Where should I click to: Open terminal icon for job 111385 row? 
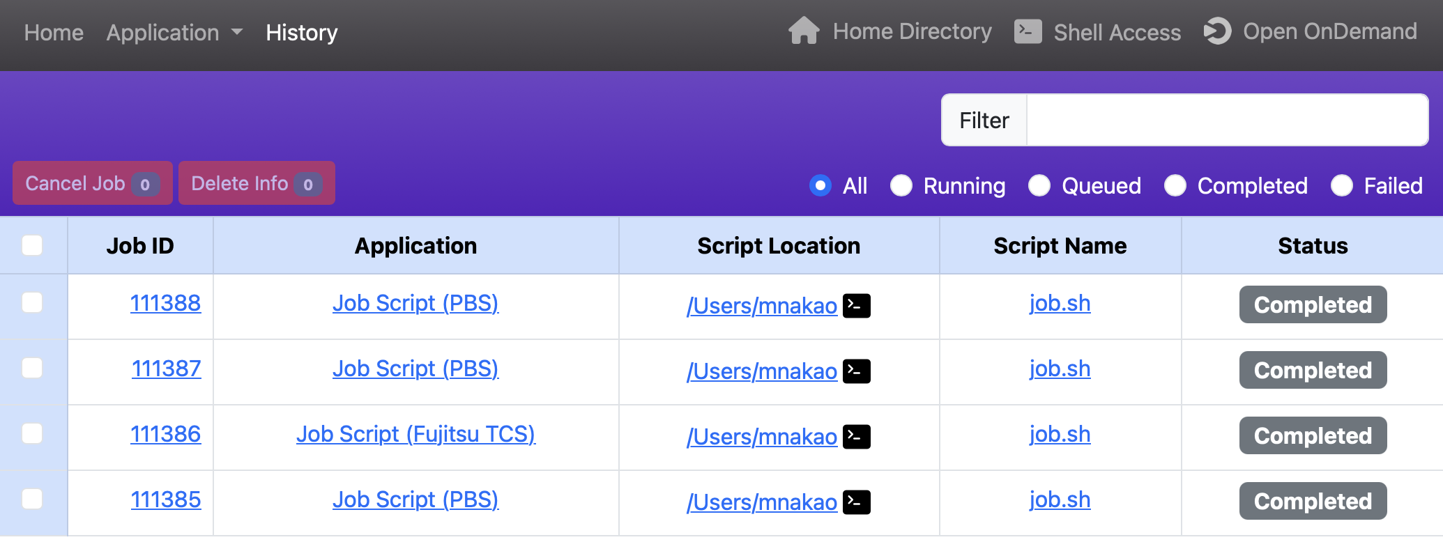tap(856, 502)
